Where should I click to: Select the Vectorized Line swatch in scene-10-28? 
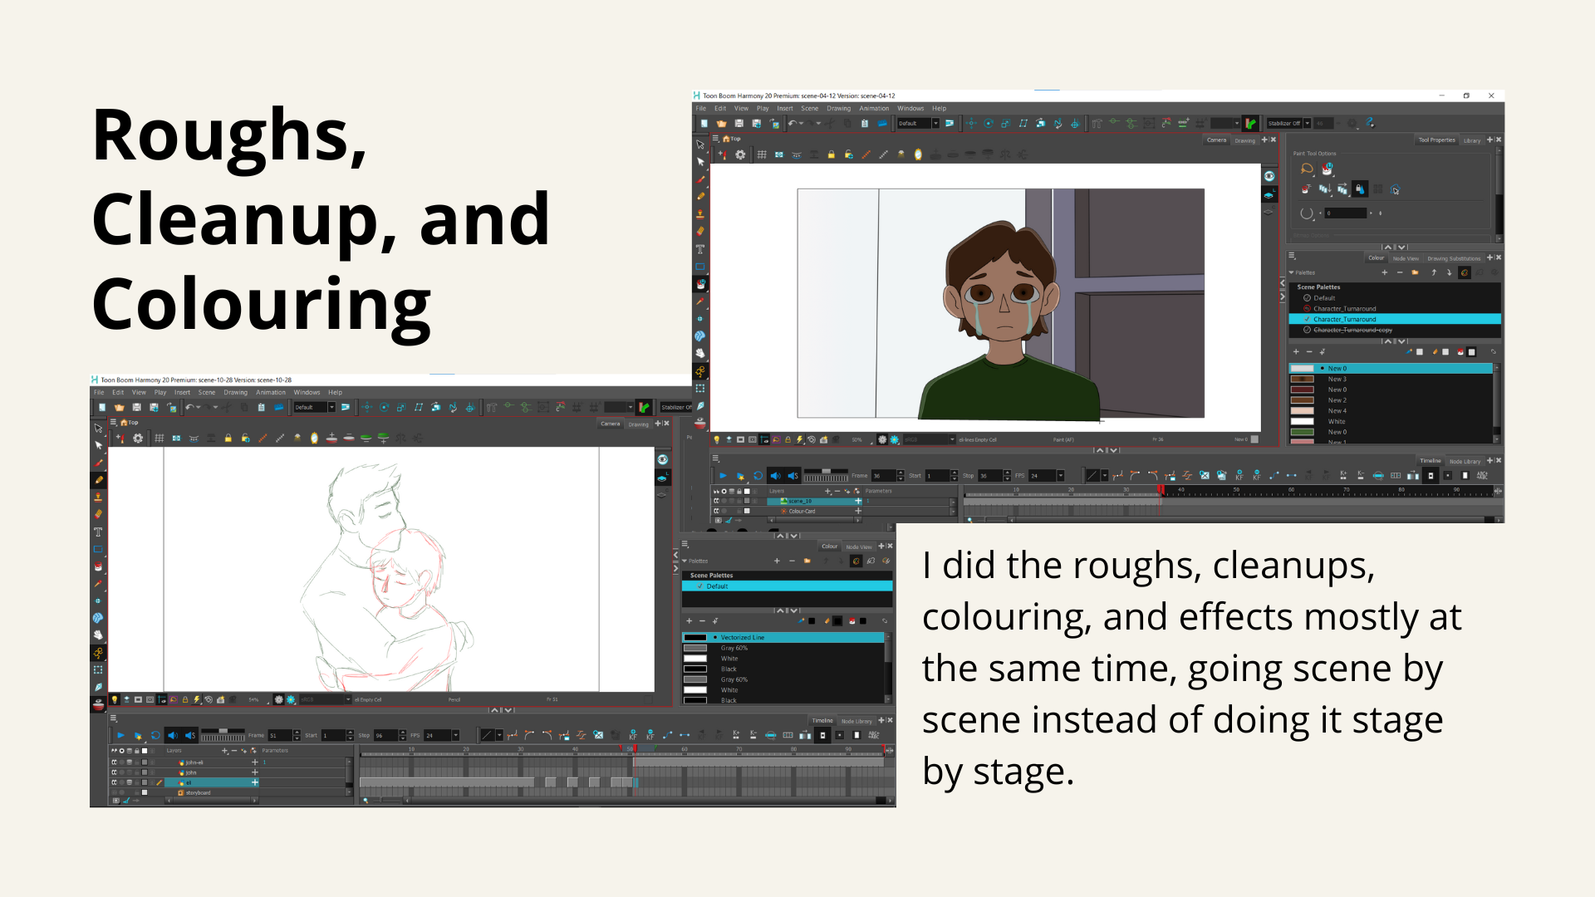pyautogui.click(x=783, y=637)
